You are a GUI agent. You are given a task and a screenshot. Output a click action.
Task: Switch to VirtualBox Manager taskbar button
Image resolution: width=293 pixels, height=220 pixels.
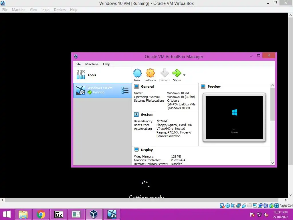pyautogui.click(x=94, y=214)
